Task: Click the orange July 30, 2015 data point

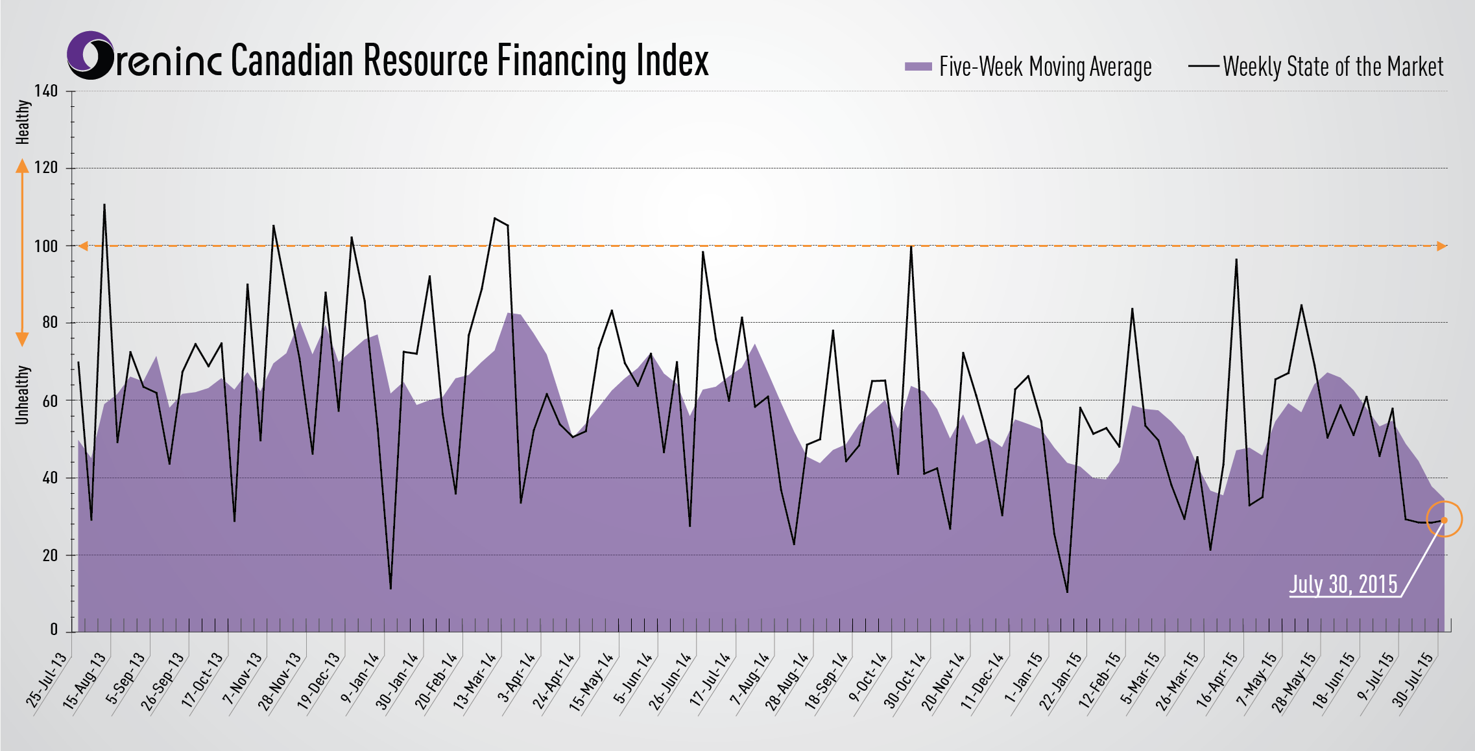Action: point(1444,520)
